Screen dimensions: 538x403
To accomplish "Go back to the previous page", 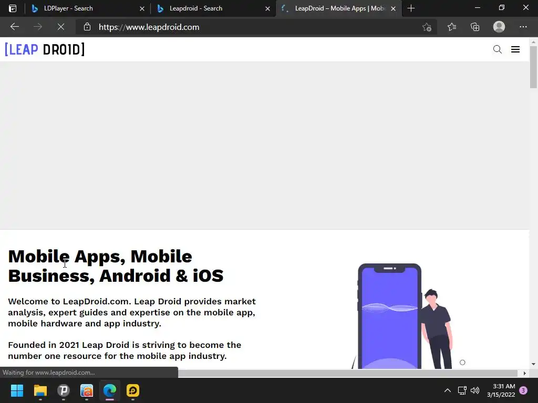I will [x=14, y=27].
